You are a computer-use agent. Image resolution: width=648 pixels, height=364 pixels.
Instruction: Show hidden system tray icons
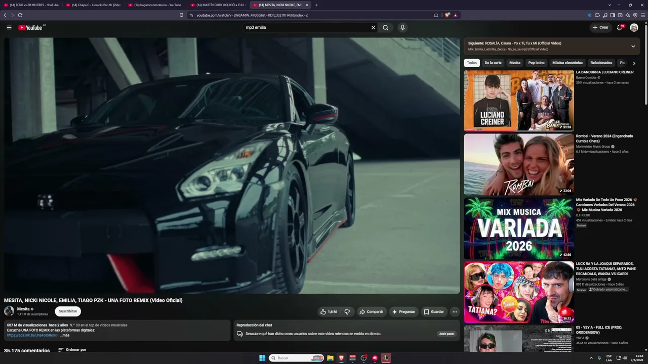pos(591,358)
